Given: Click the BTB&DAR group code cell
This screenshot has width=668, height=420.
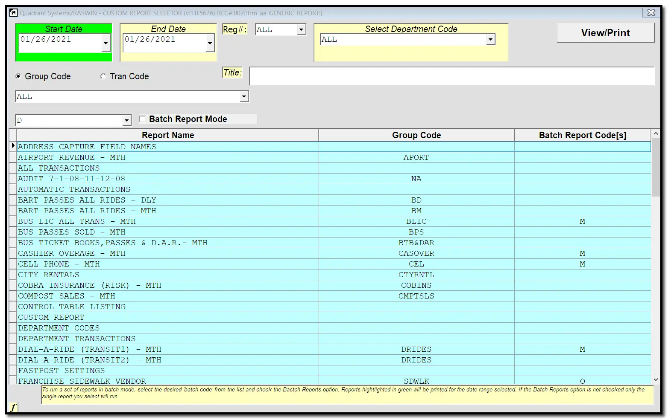Looking at the screenshot, I should [416, 243].
